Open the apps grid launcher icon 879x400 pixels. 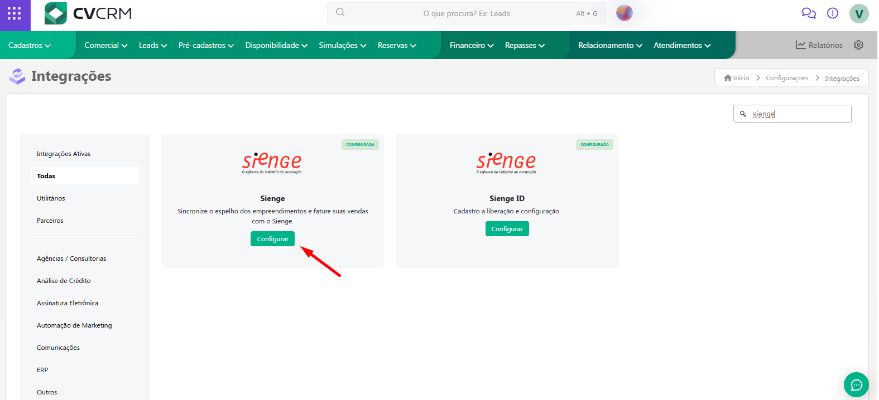pos(15,13)
